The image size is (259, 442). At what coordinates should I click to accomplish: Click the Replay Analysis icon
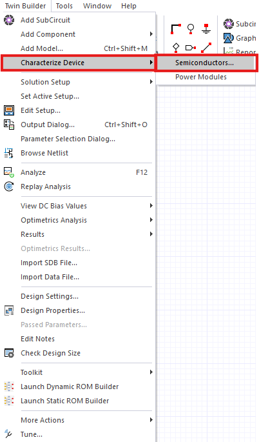[x=9, y=186]
